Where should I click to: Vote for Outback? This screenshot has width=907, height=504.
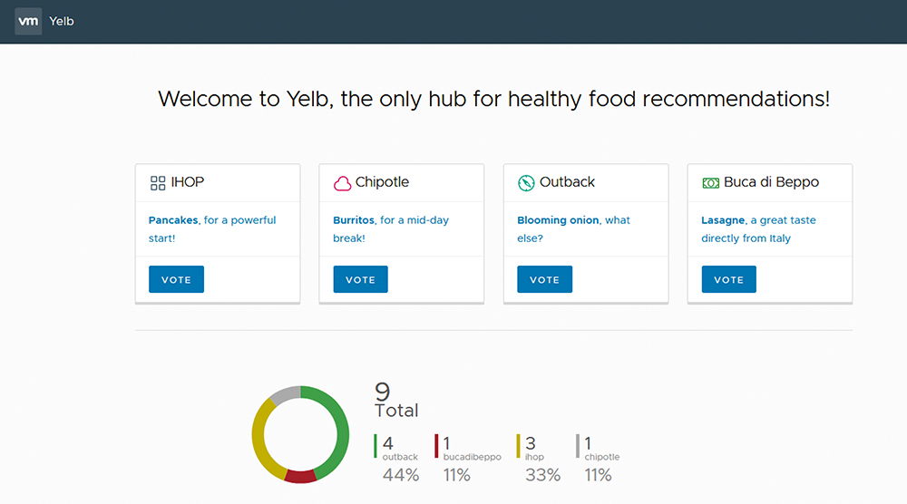point(544,279)
